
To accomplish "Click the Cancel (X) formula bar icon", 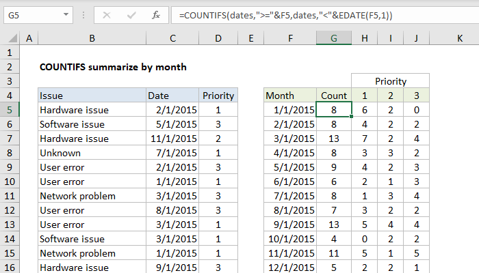I will (x=107, y=14).
